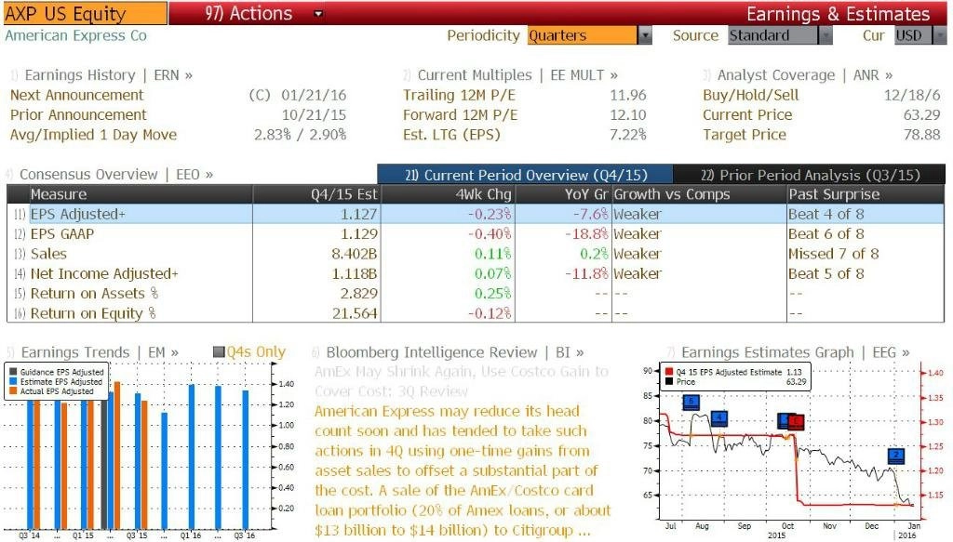This screenshot has height=542, width=953.
Task: Click the American Express Co company name
Action: 76,36
